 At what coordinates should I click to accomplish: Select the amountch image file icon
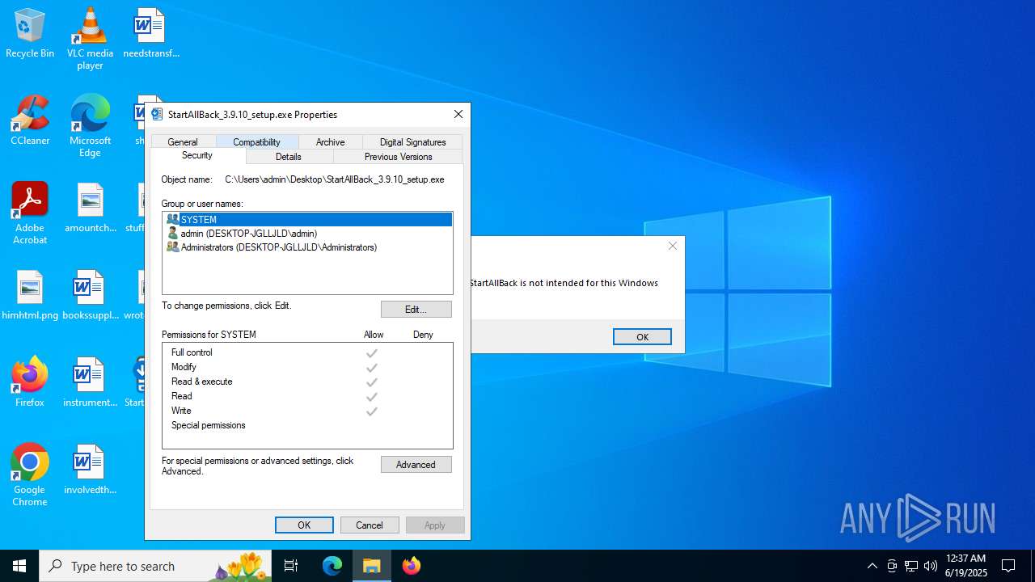pyautogui.click(x=90, y=208)
